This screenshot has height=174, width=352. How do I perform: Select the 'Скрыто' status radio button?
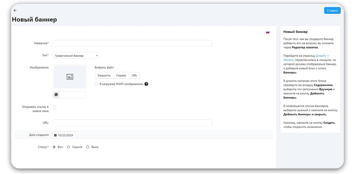point(69,147)
